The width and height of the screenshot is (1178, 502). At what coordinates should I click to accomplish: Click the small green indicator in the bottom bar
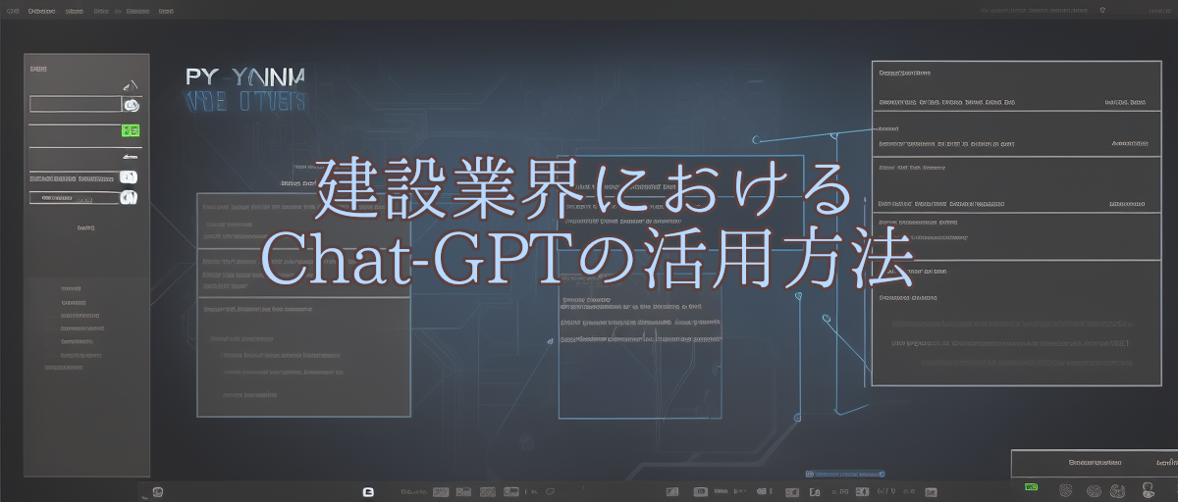click(1031, 486)
